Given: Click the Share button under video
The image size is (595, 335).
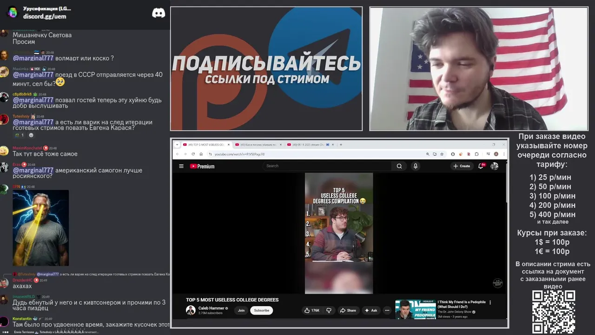Looking at the screenshot, I should 348,310.
